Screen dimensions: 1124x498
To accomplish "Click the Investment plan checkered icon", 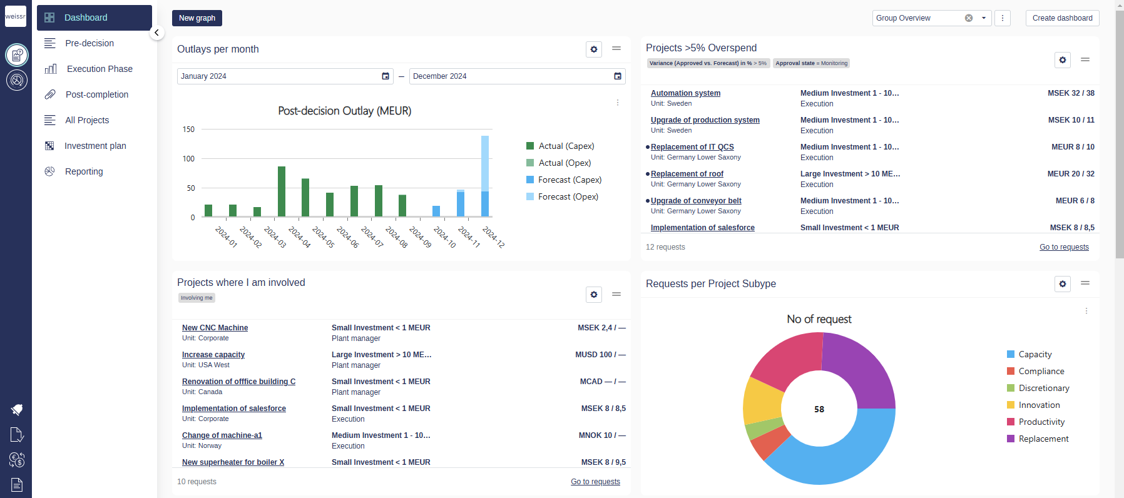I will [x=49, y=146].
